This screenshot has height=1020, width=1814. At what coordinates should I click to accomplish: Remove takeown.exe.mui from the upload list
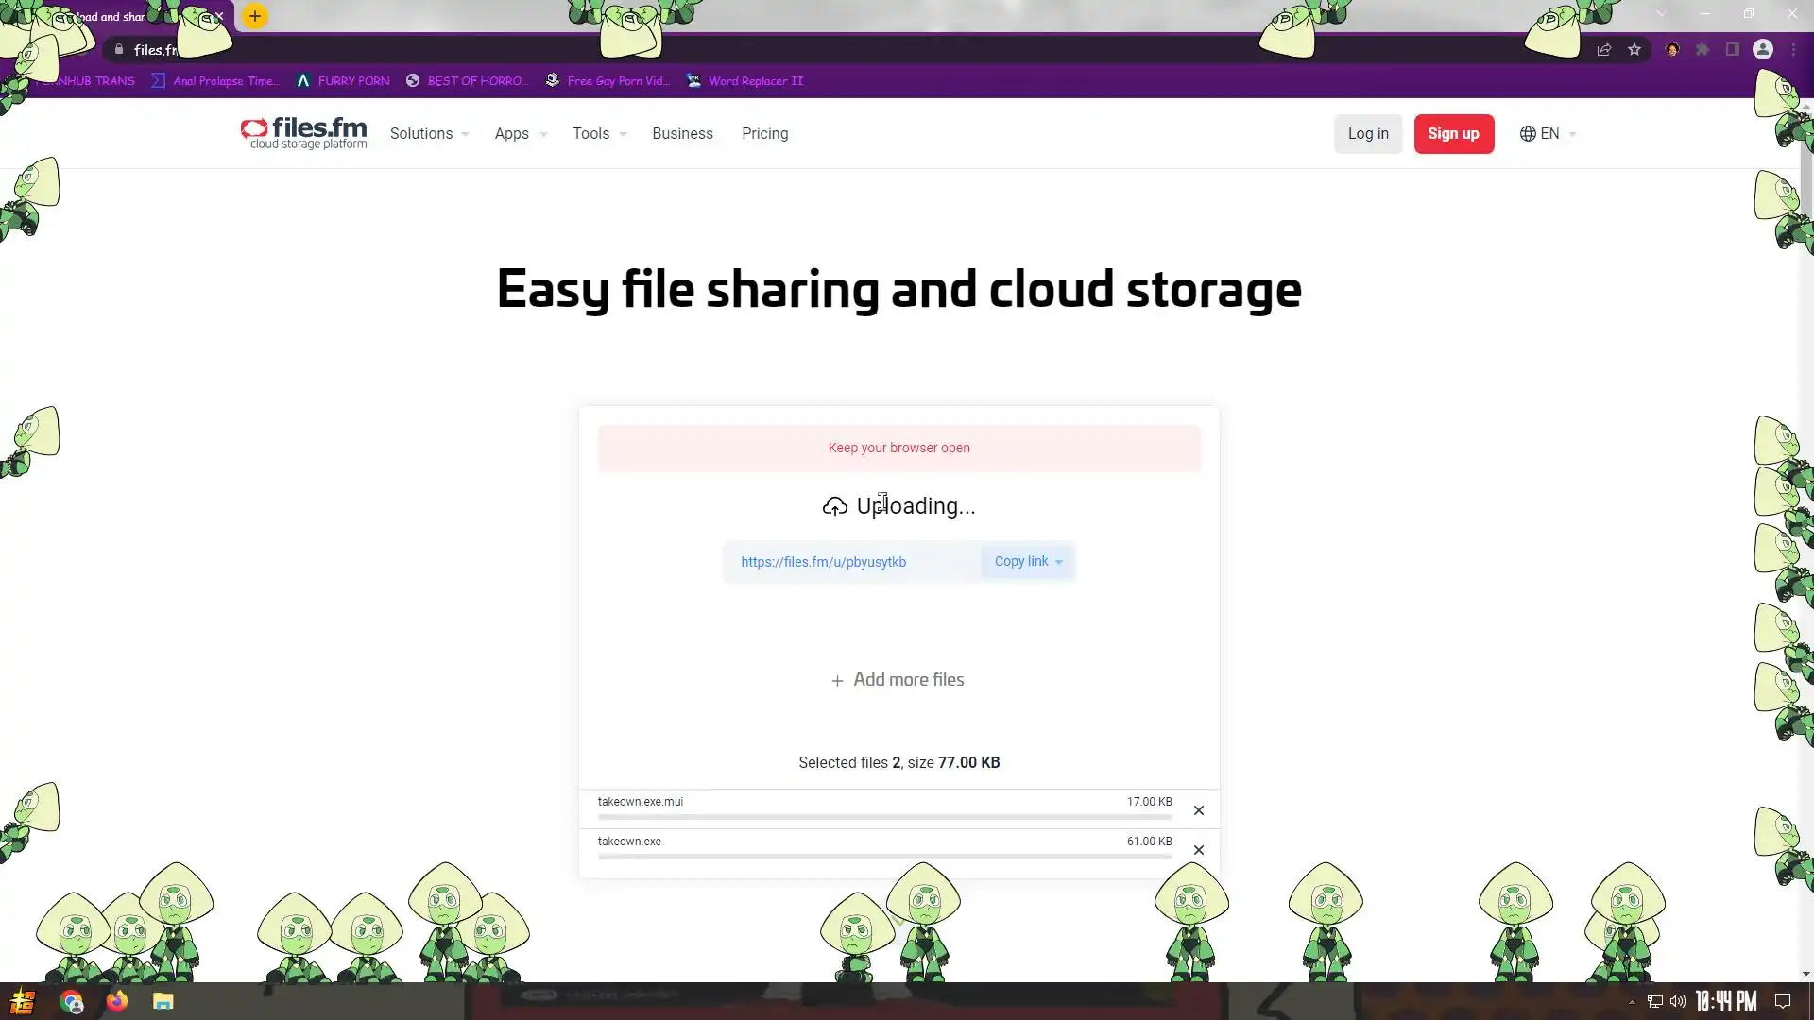[1198, 810]
